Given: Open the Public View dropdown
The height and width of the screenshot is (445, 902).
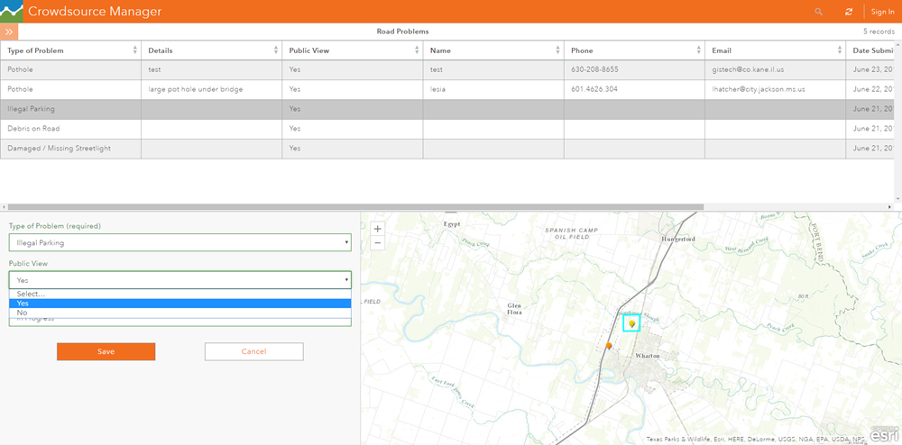Looking at the screenshot, I should (180, 279).
